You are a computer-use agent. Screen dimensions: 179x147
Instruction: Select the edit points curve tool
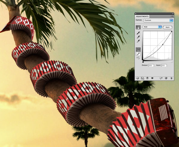click(x=138, y=50)
